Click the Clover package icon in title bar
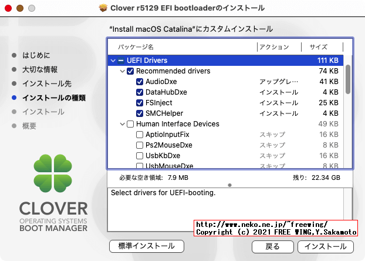365x261 pixels. coord(103,8)
